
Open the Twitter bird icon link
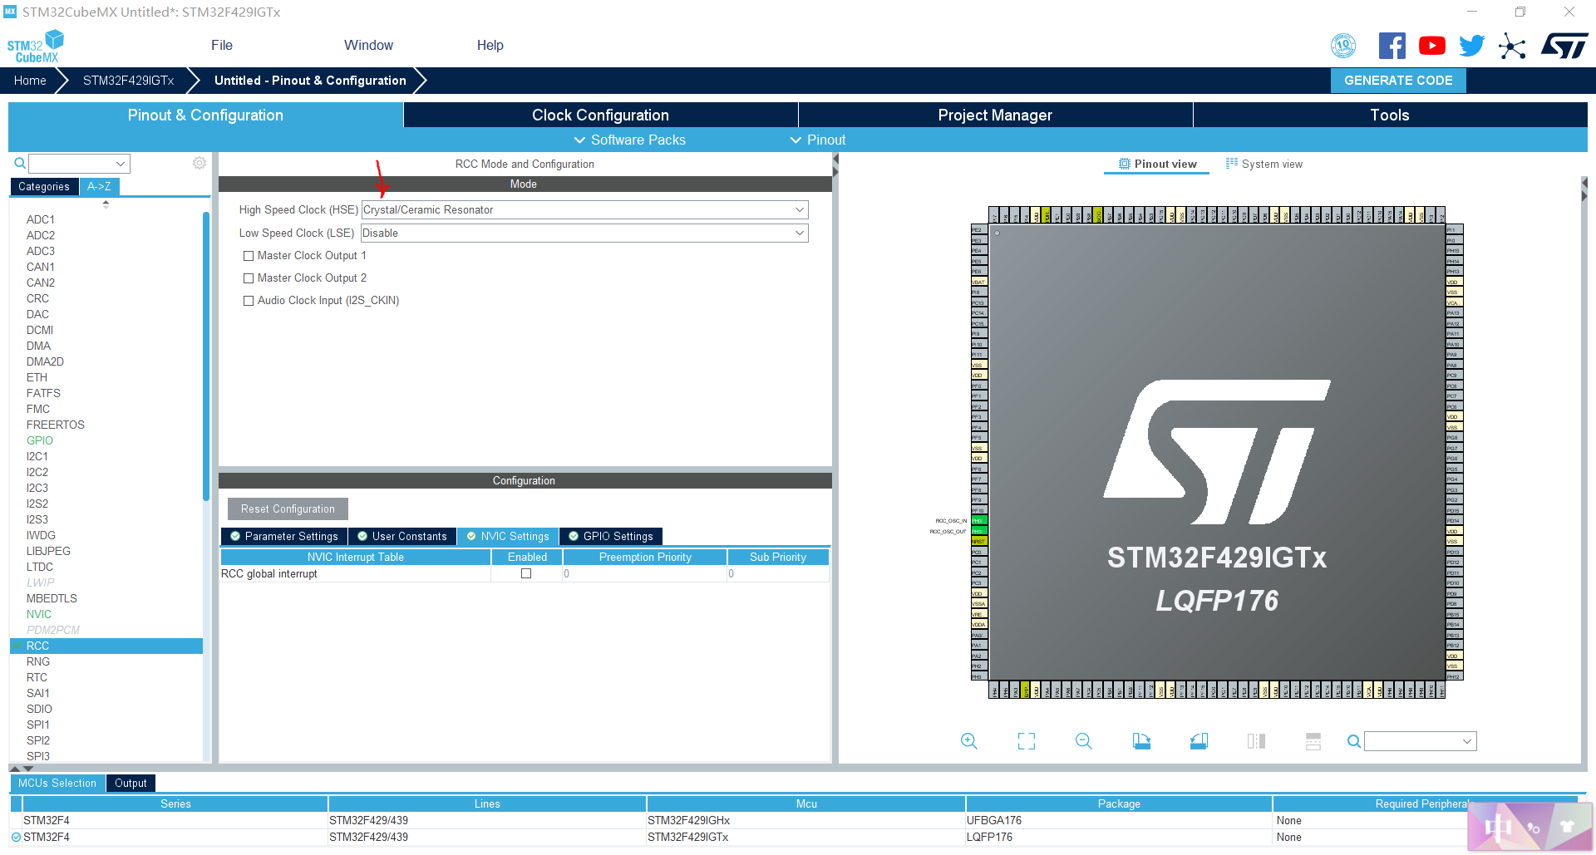[1471, 46]
